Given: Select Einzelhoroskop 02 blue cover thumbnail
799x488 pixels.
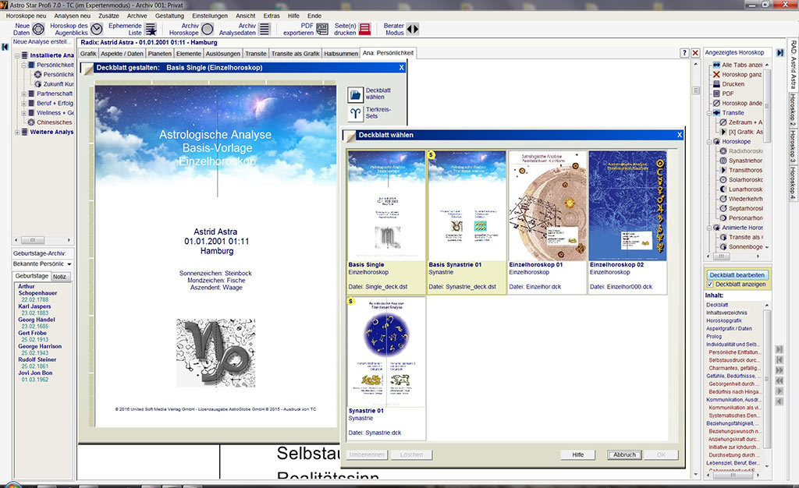Looking at the screenshot, I should (628, 206).
